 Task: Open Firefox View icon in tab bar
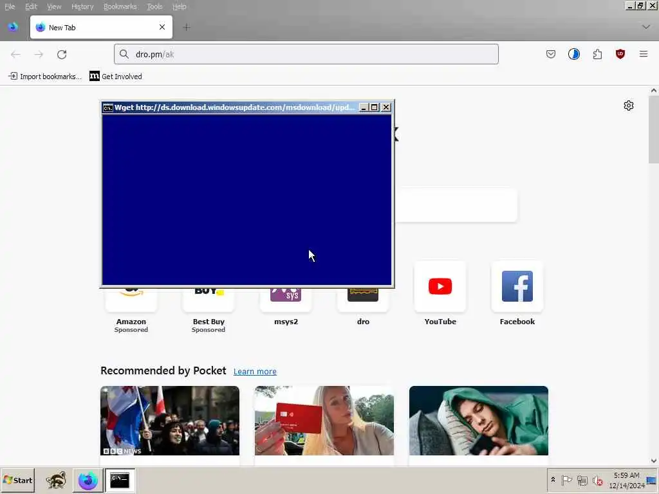pyautogui.click(x=13, y=27)
